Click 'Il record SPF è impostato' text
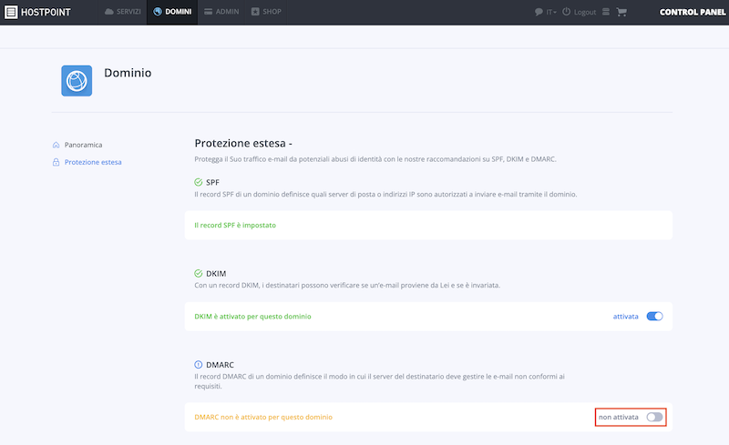729x445 pixels. (x=235, y=226)
